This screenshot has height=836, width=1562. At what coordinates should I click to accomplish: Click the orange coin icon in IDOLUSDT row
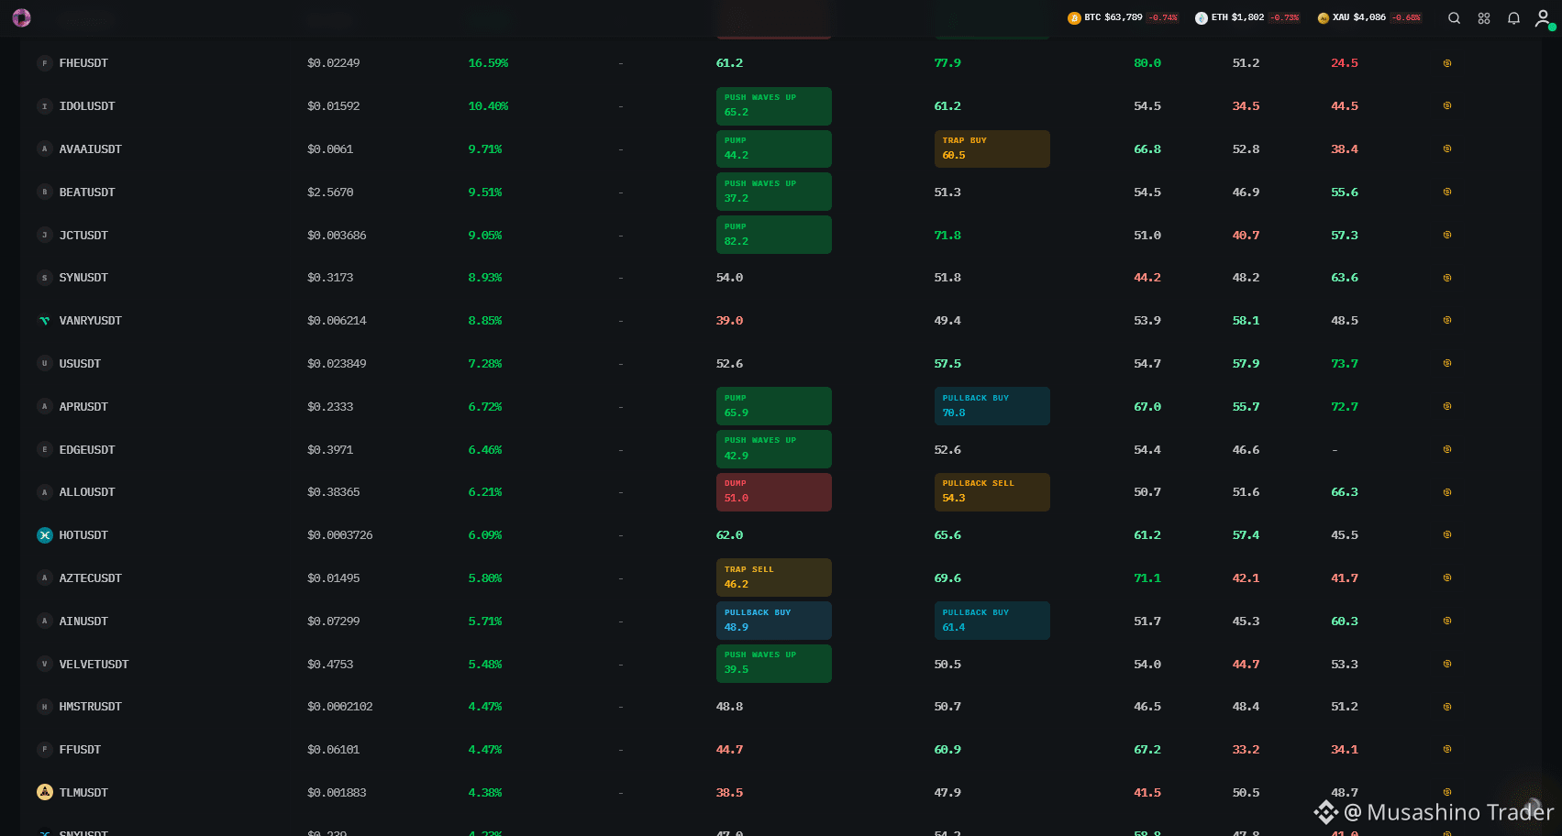pyautogui.click(x=1447, y=106)
